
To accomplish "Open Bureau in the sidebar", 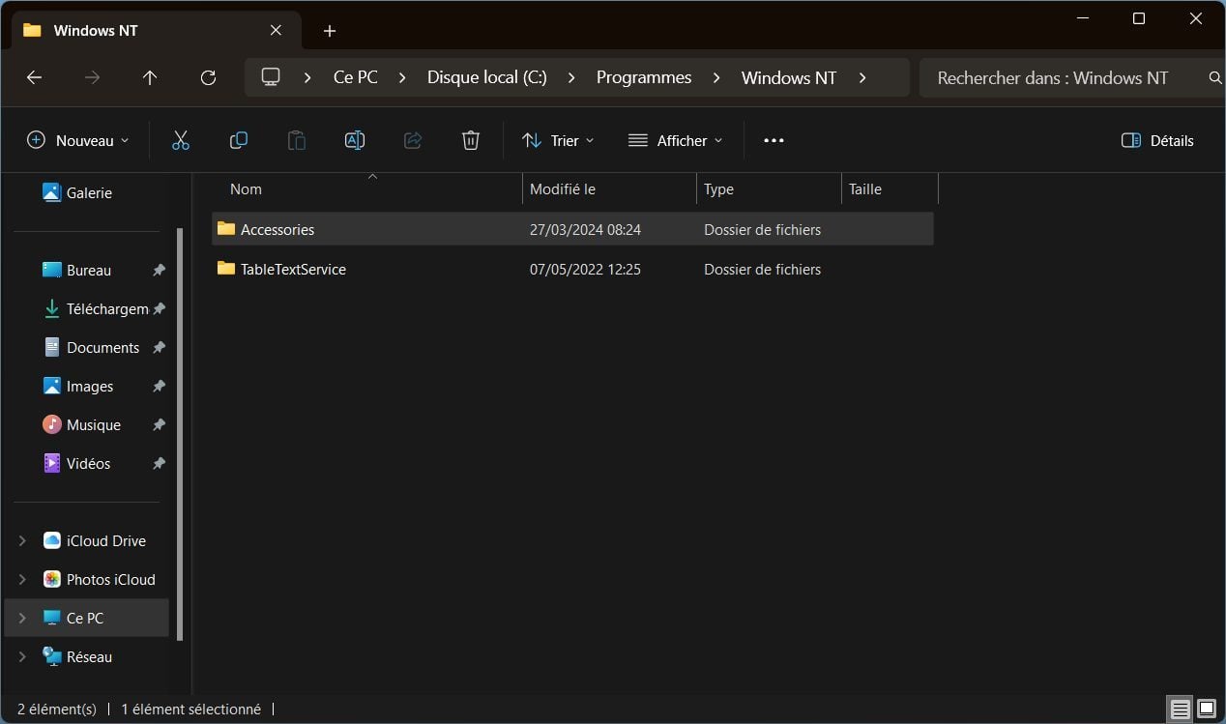I will point(87,271).
